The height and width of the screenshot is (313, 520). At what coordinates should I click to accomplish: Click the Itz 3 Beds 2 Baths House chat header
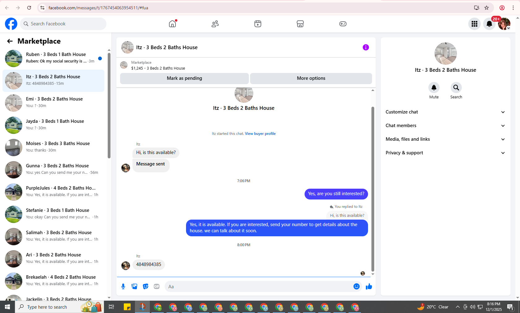pyautogui.click(x=167, y=47)
